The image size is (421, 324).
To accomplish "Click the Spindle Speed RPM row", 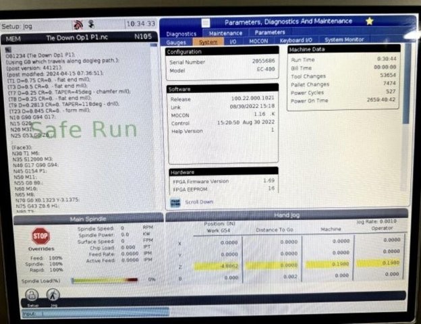I will pos(115,228).
